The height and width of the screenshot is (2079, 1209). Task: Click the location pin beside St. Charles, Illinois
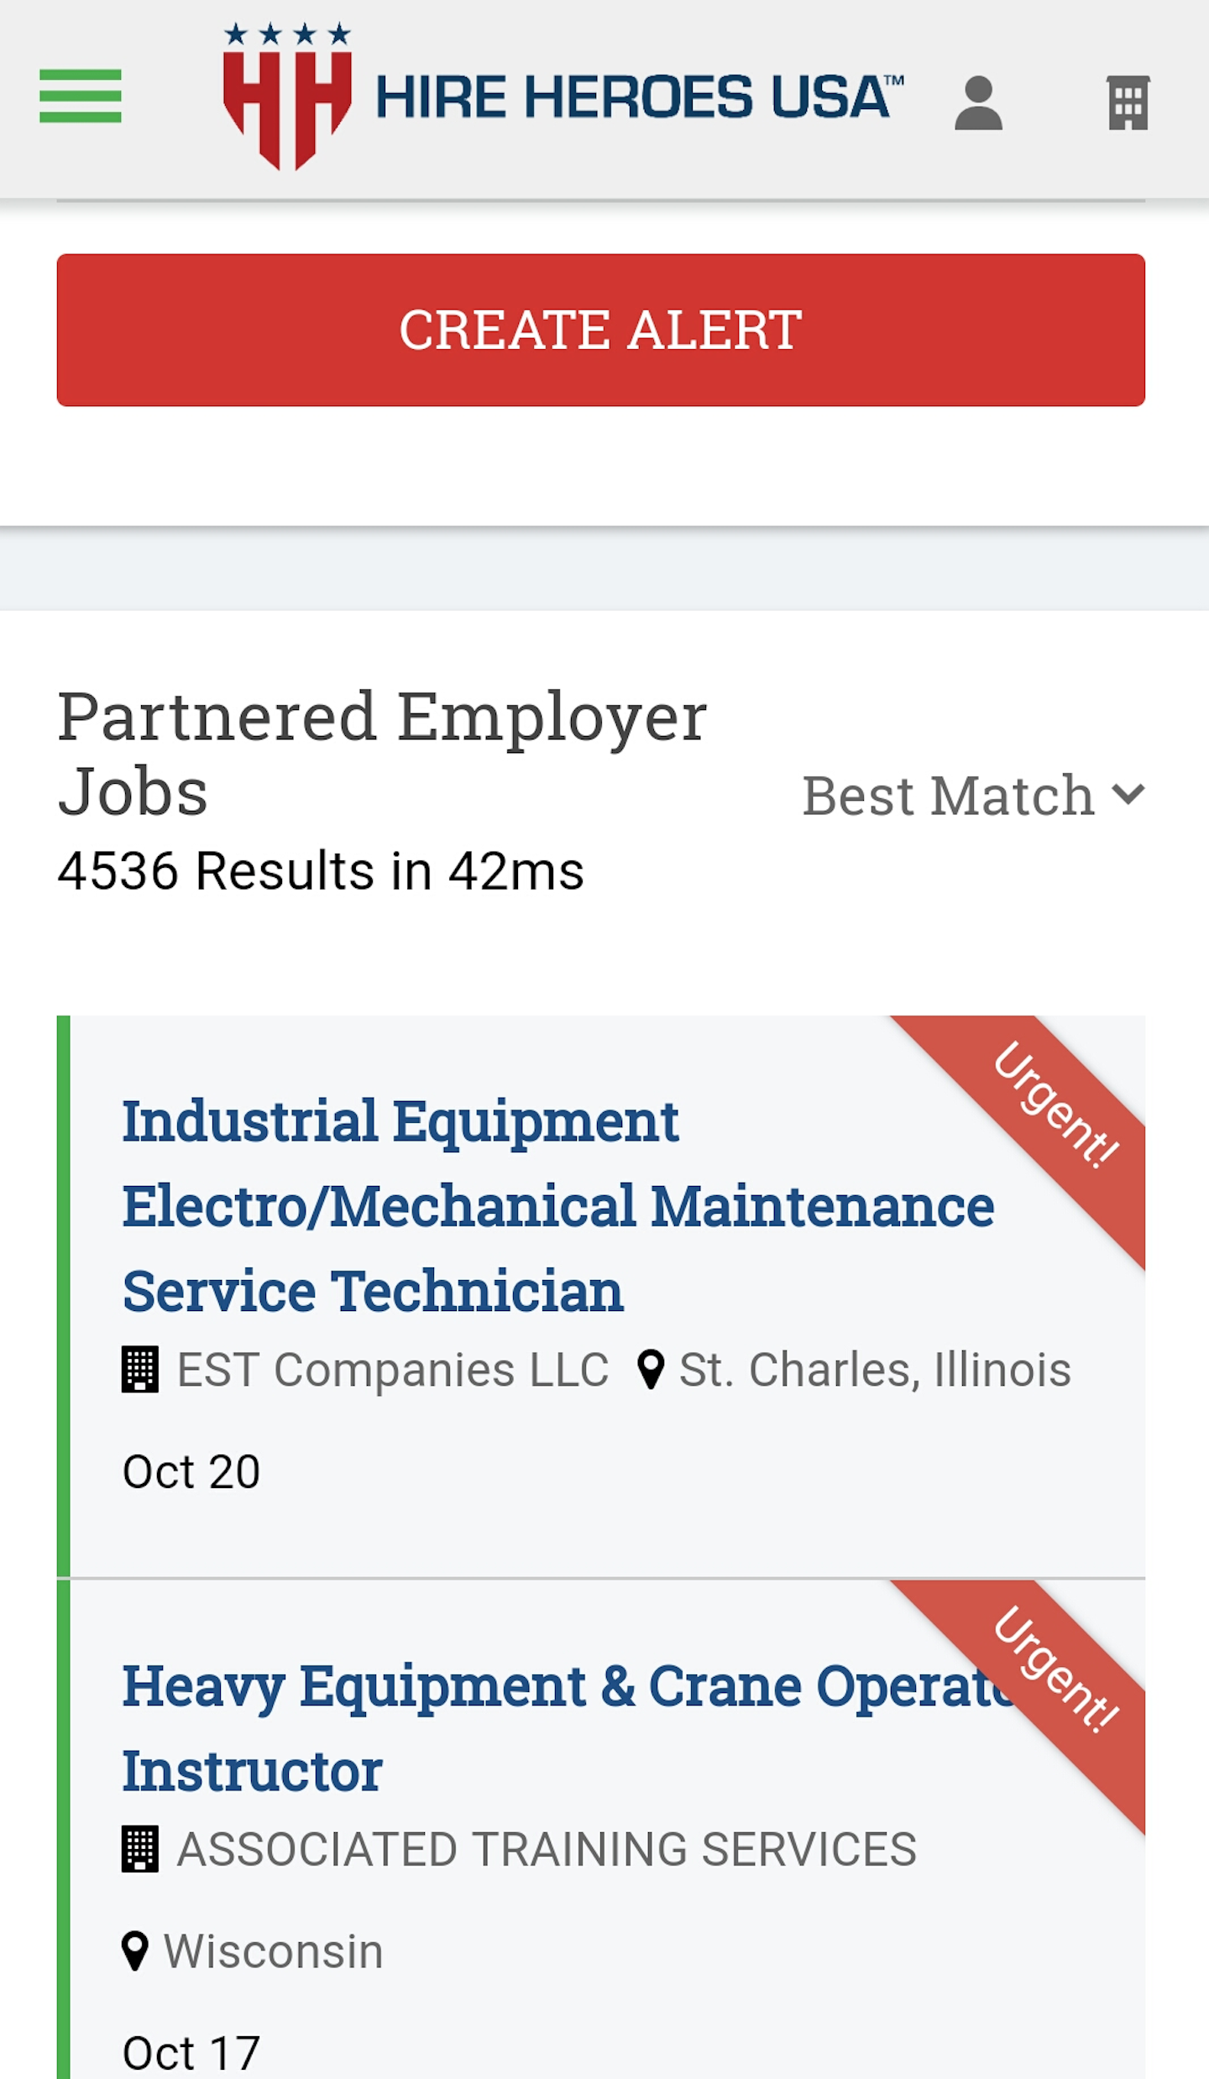tap(651, 1369)
